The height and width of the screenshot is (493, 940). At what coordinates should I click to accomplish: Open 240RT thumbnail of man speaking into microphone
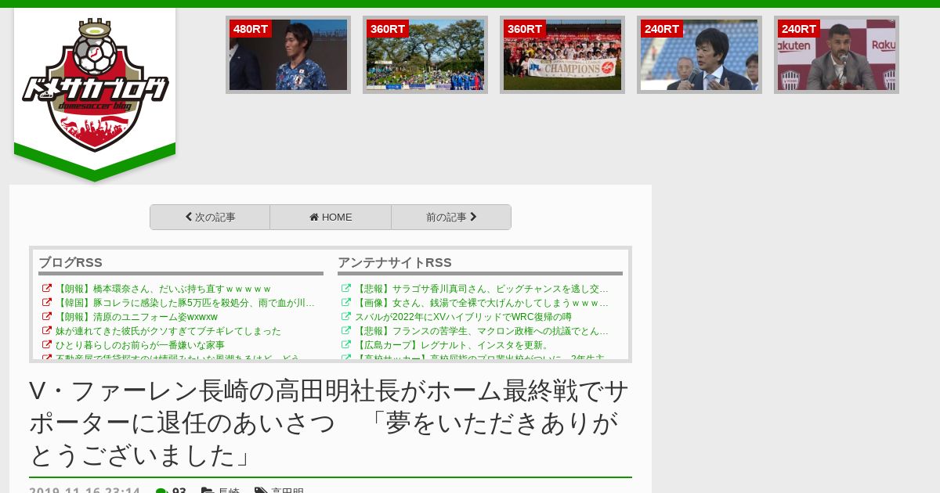[700, 55]
